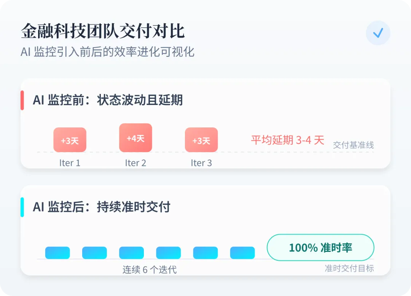Click the Iter 3 axis label
The image size is (411, 296).
click(x=201, y=163)
